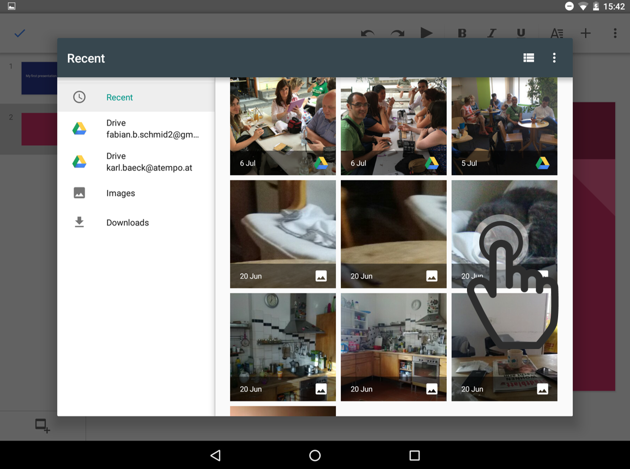Select slide 1 thumbnail in Slides filmstrip
The height and width of the screenshot is (469, 630).
[x=39, y=78]
